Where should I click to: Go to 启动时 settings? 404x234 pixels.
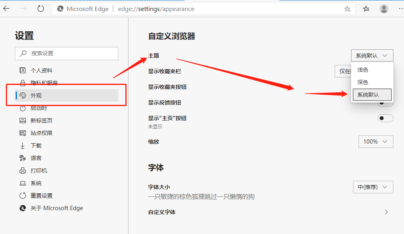pyautogui.click(x=67, y=108)
